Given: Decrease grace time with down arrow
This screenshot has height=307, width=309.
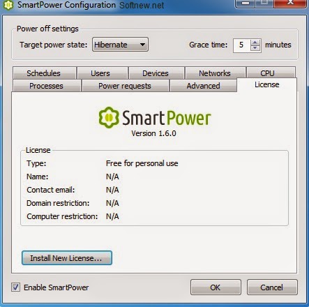Looking at the screenshot, I should point(255,48).
